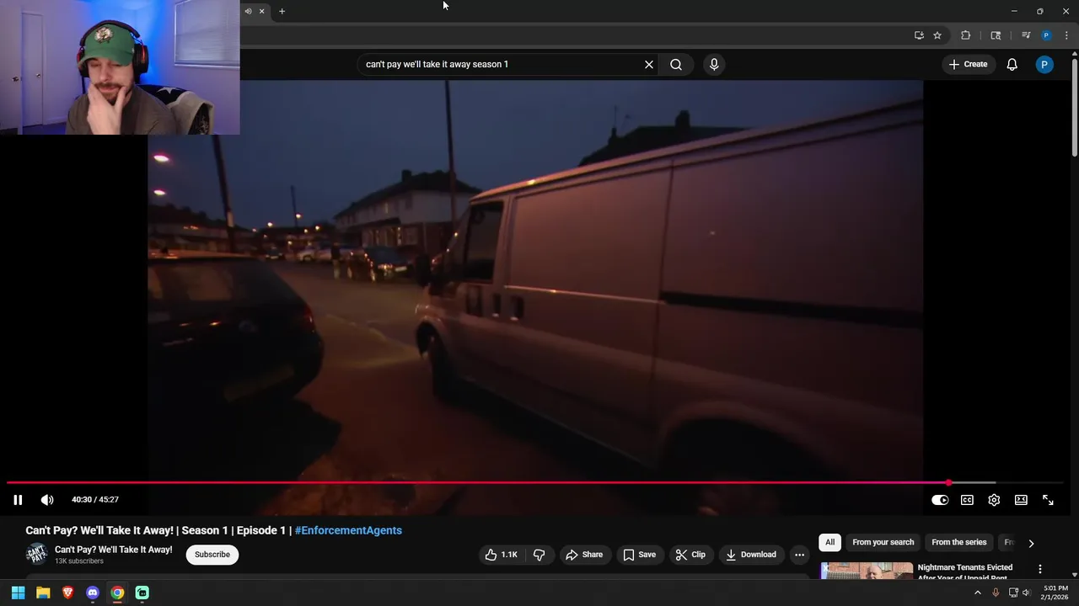Open options for the Nightmare Tenants video
Image resolution: width=1079 pixels, height=606 pixels.
pyautogui.click(x=1040, y=569)
